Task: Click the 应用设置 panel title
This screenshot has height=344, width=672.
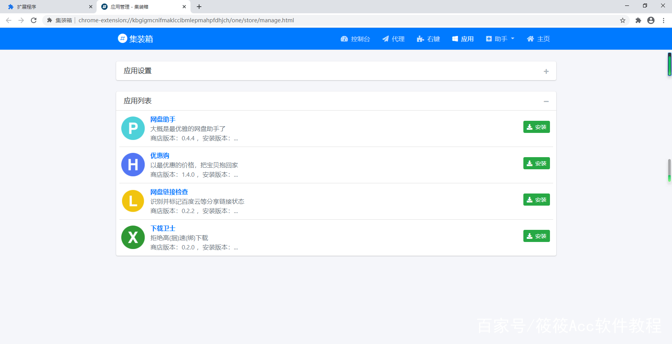Action: (x=138, y=71)
